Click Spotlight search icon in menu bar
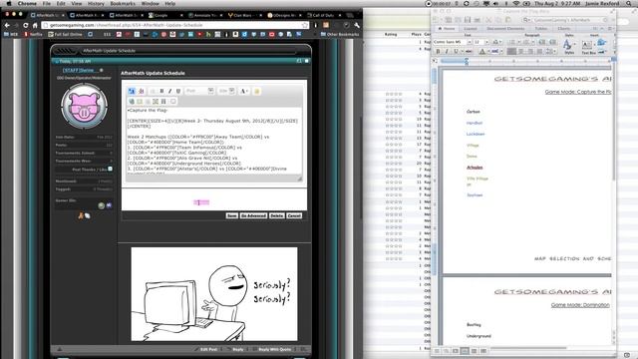This screenshot has height=359, width=638. tap(629, 4)
